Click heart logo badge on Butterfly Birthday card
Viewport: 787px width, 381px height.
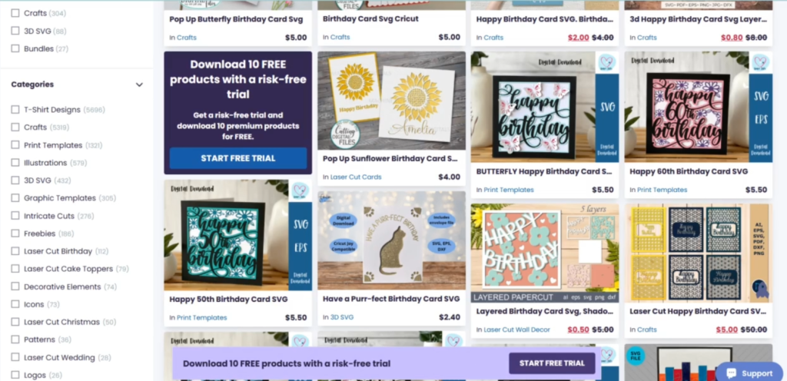coord(607,62)
